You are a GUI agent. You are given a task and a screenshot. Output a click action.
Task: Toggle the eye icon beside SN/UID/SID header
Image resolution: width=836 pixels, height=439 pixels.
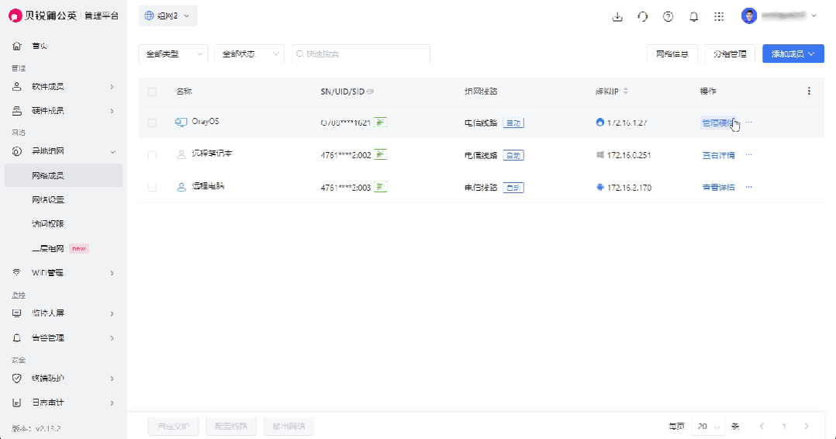pos(370,92)
